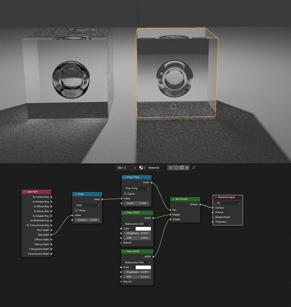Click the Transmission Depth output socket
291x307 pixels.
[x=51, y=254]
